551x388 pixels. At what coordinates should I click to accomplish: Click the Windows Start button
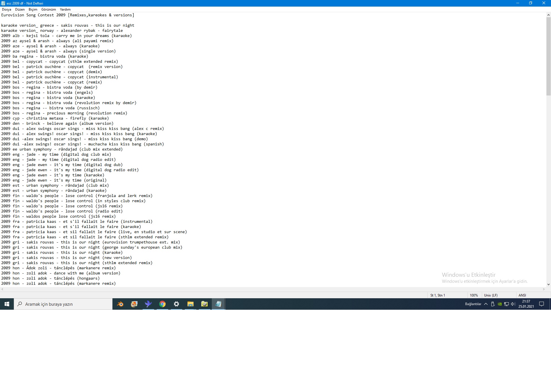tap(7, 304)
